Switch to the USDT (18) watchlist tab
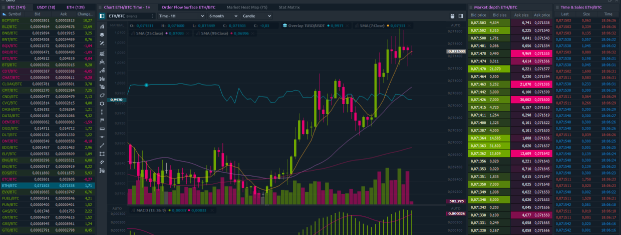Screen dimensions: 621x235 [46, 7]
